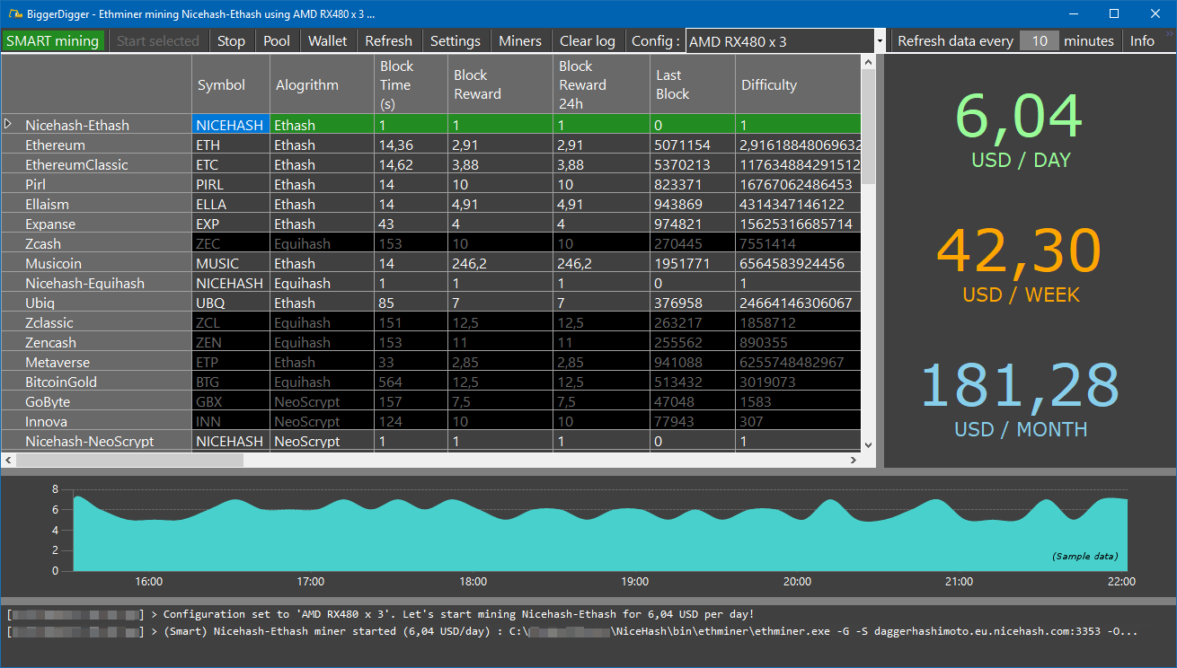
Task: Open the Pool settings
Action: (277, 40)
